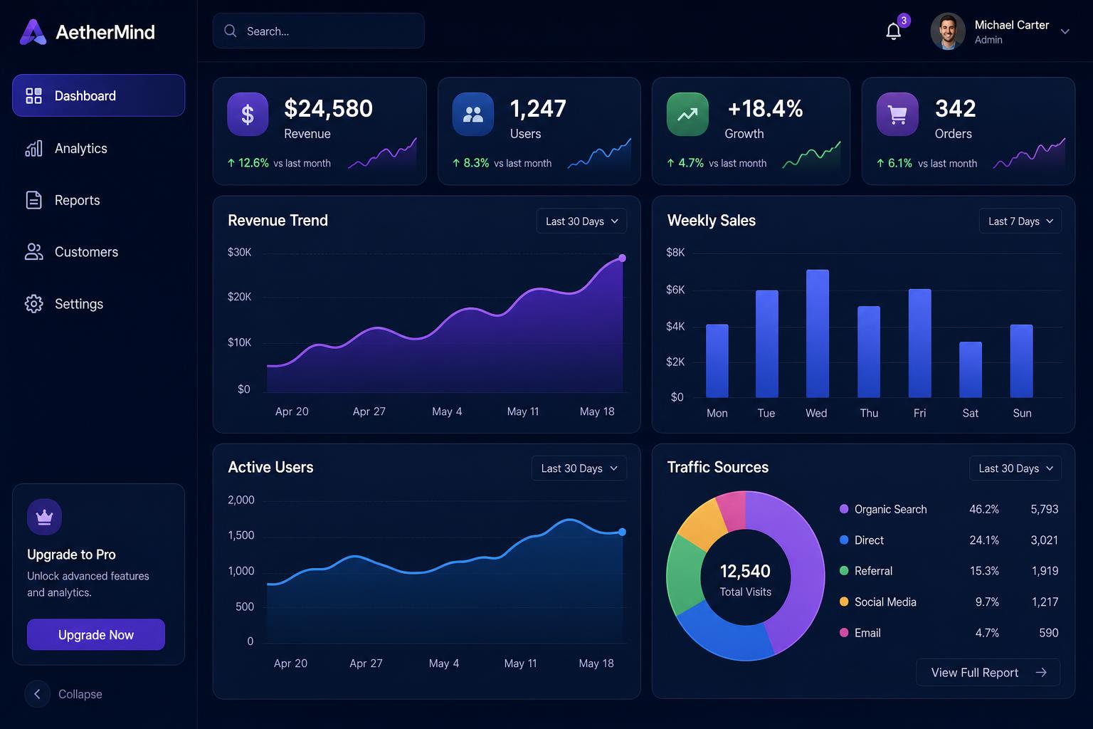Click the Social Media orange legend dot
The image size is (1093, 729).
844,602
